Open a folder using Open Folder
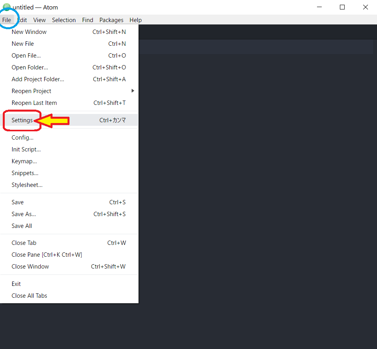 point(30,67)
